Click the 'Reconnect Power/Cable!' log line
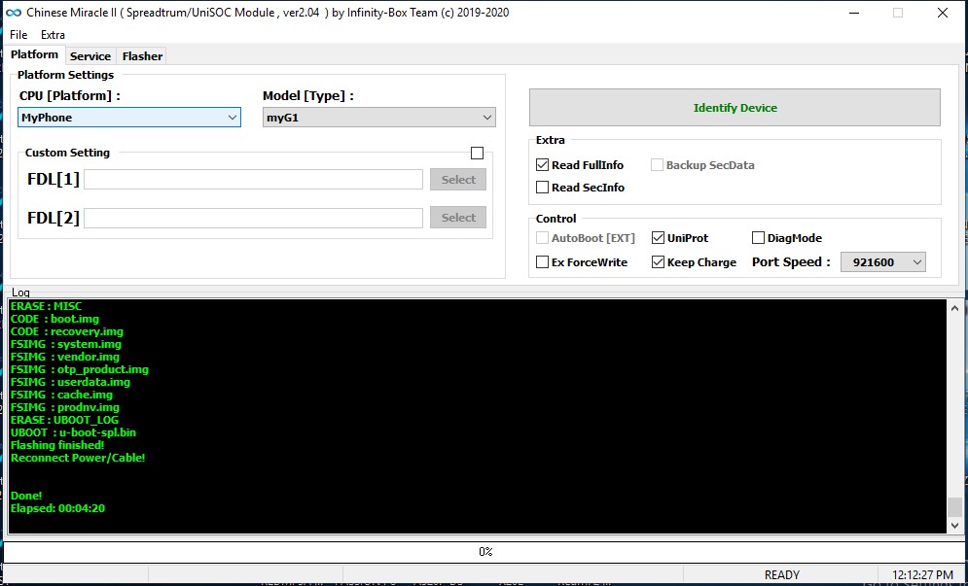968x586 pixels. coord(78,459)
